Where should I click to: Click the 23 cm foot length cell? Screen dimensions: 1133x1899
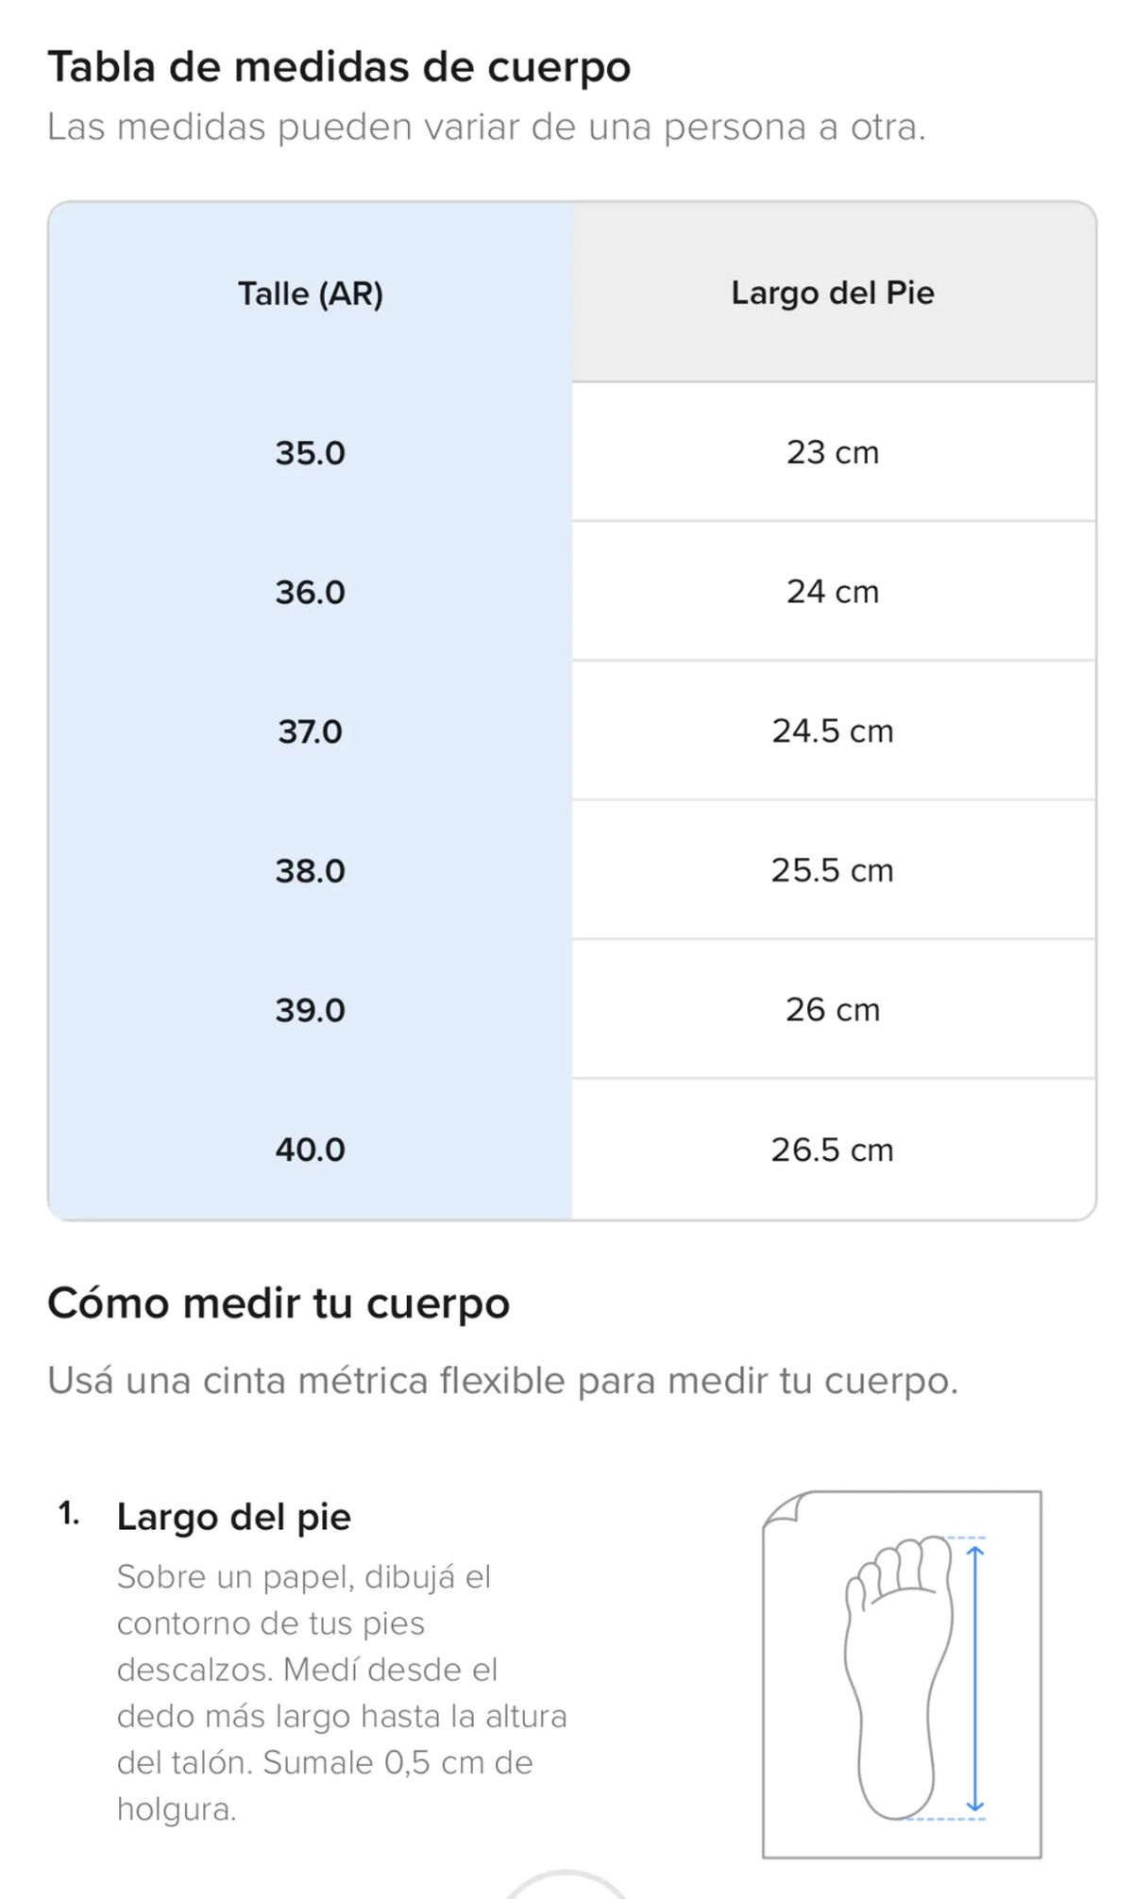pyautogui.click(x=833, y=453)
